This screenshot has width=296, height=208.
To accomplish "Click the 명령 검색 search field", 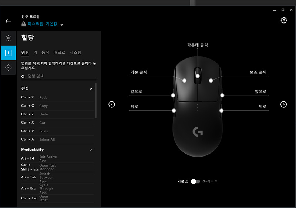I will coord(59,76).
